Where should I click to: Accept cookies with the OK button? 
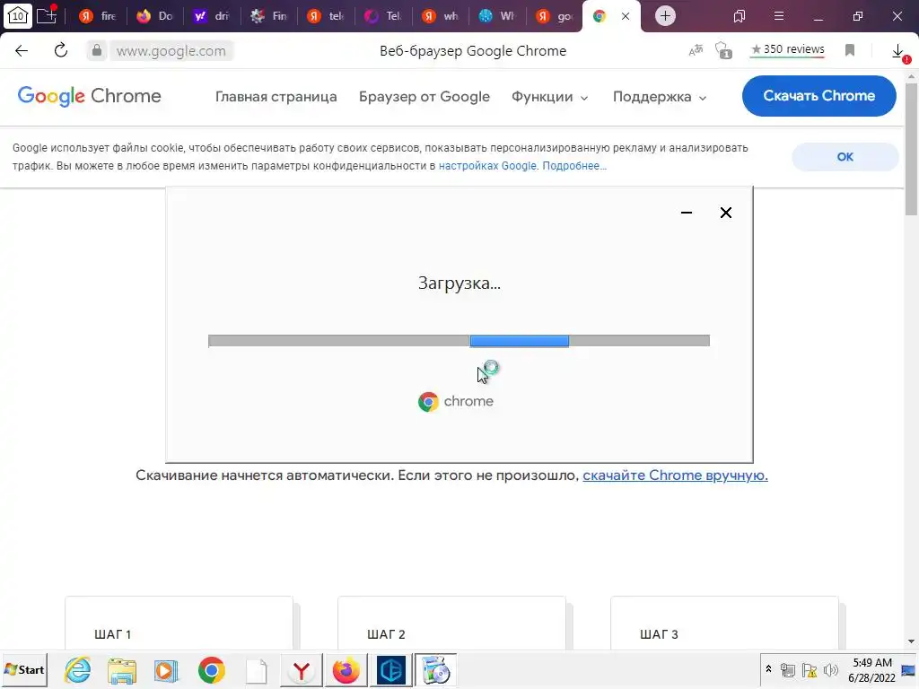point(845,157)
